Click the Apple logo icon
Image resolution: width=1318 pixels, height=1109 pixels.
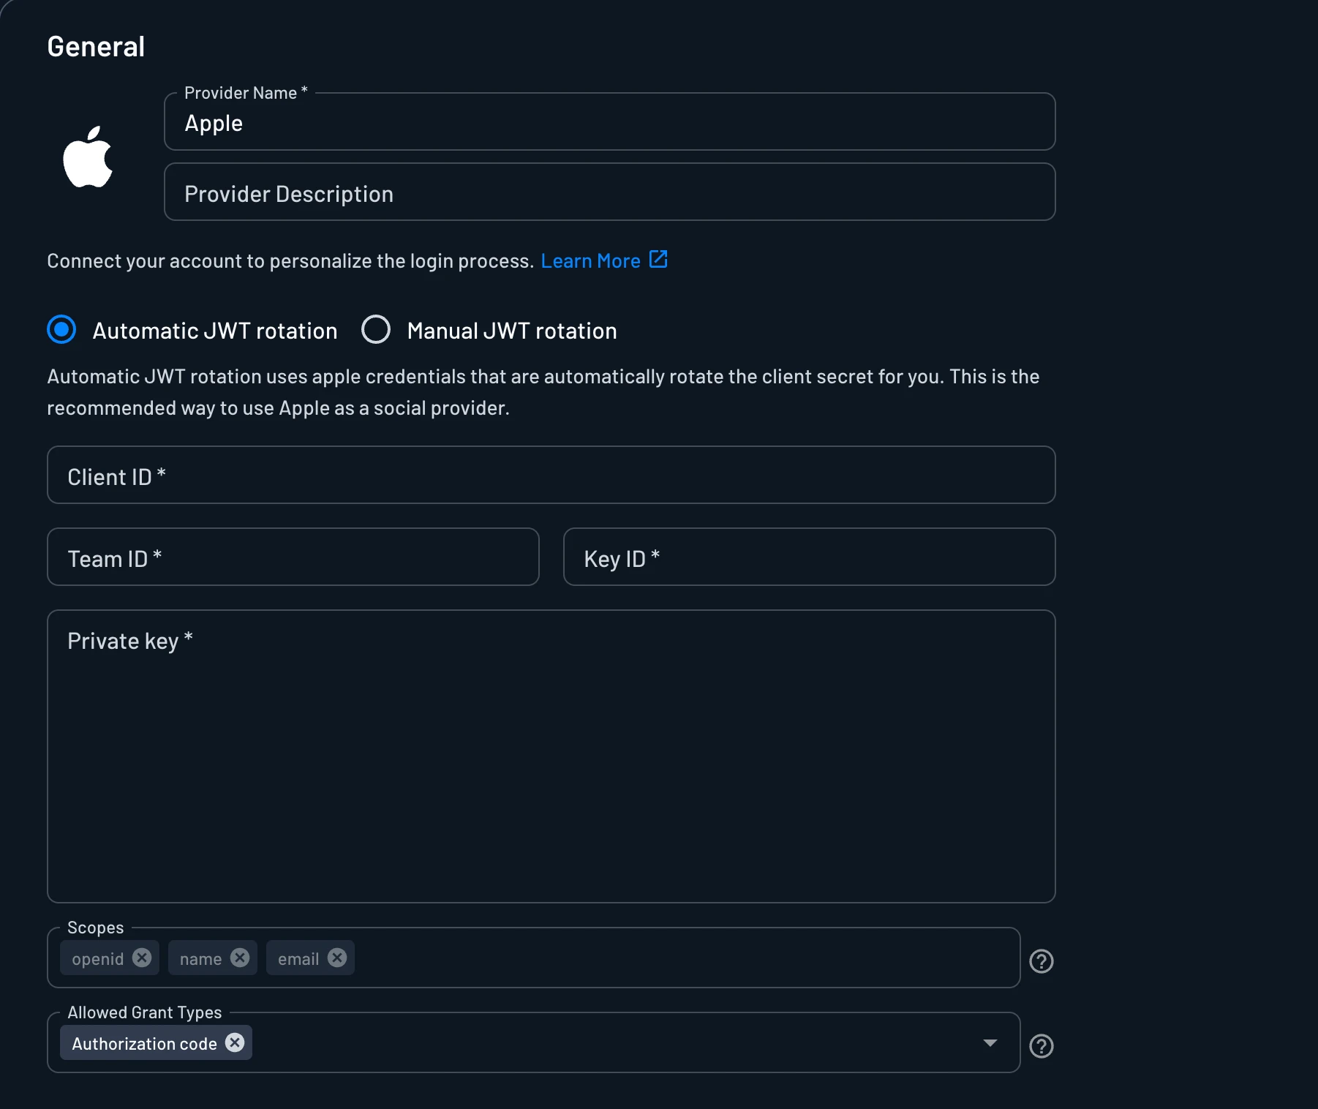(88, 157)
